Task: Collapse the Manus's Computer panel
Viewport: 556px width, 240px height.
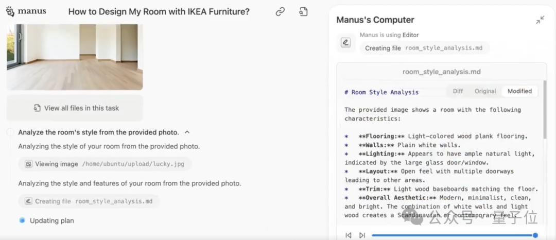Action: 540,20
